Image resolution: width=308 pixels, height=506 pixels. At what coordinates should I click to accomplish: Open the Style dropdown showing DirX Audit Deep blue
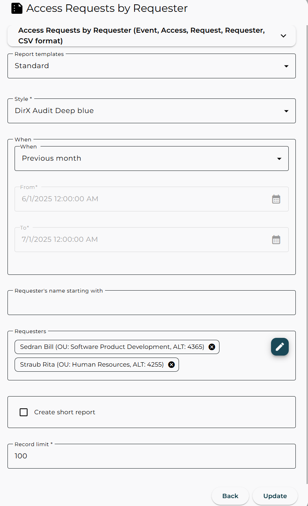tap(286, 111)
